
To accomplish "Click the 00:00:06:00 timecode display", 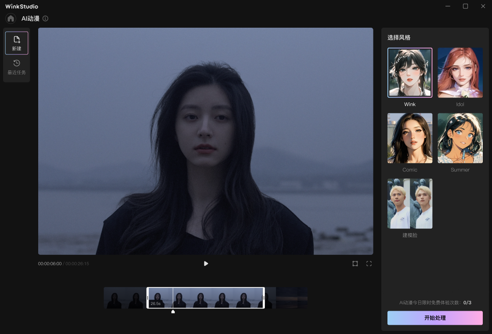I will (49, 263).
